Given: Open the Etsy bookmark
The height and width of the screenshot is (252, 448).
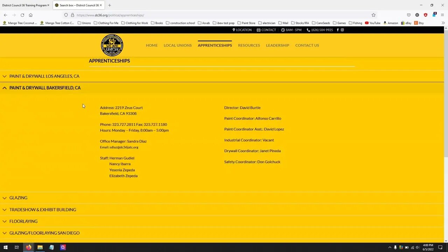Looking at the screenshot, I should (419, 23).
